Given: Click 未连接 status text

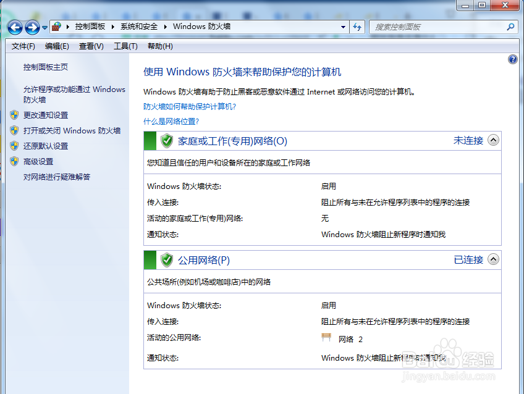Looking at the screenshot, I should (468, 141).
